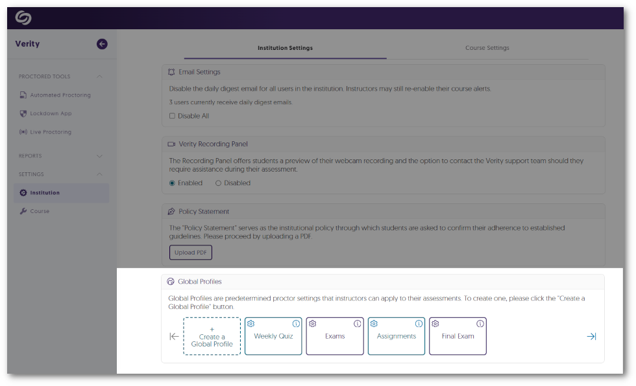This screenshot has width=636, height=386.
Task: Open Weekly Quiz profile settings gear
Action: (x=251, y=323)
